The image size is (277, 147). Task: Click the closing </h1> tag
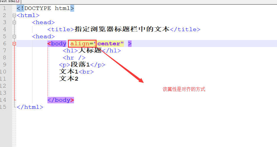pyautogui.click(x=111, y=51)
